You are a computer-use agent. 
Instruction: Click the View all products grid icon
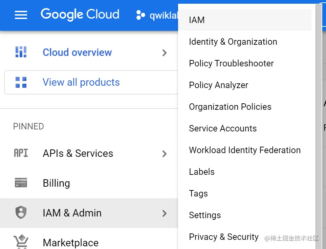(21, 82)
